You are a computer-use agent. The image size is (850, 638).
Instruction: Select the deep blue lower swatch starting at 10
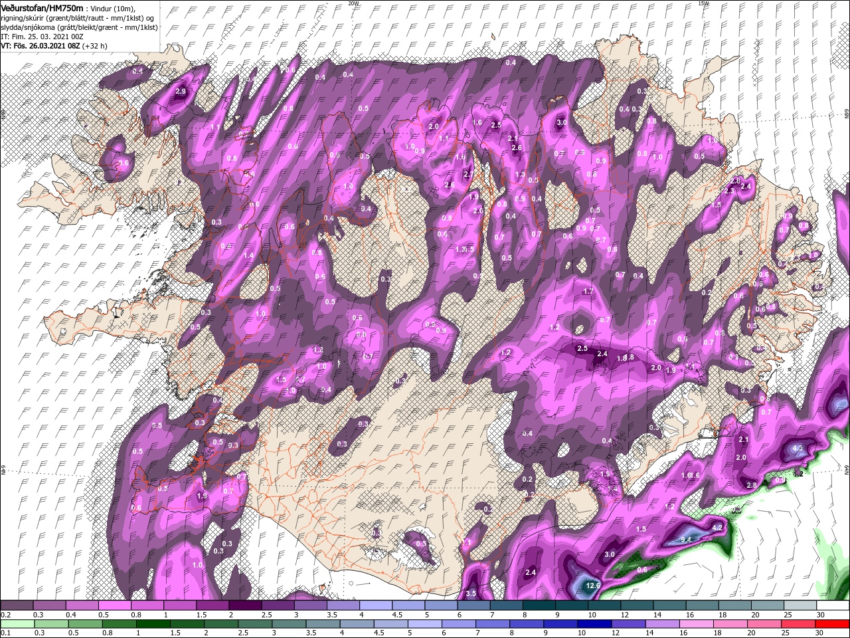coord(595,624)
